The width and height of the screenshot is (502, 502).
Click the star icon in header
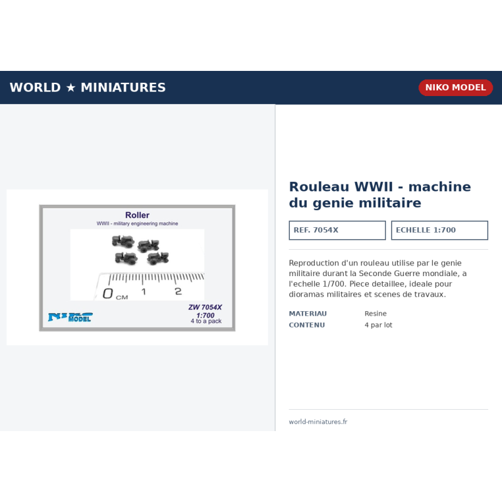tap(71, 87)
